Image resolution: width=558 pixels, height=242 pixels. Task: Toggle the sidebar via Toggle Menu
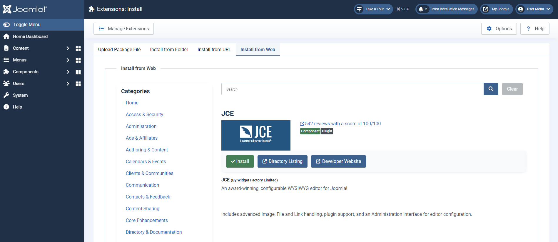point(42,25)
